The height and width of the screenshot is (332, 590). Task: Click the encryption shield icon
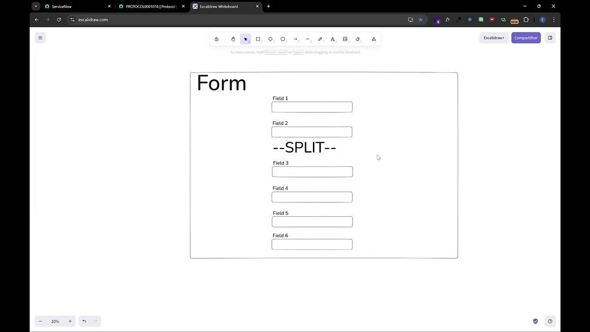click(x=535, y=321)
